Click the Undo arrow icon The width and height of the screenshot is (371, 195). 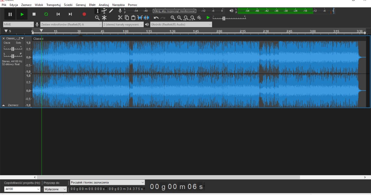(156, 18)
